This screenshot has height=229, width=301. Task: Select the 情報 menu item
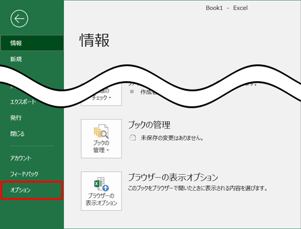tap(32, 43)
